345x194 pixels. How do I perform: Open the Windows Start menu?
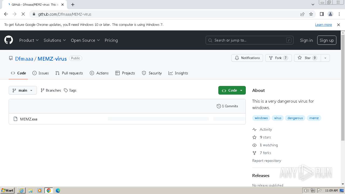click(7, 190)
